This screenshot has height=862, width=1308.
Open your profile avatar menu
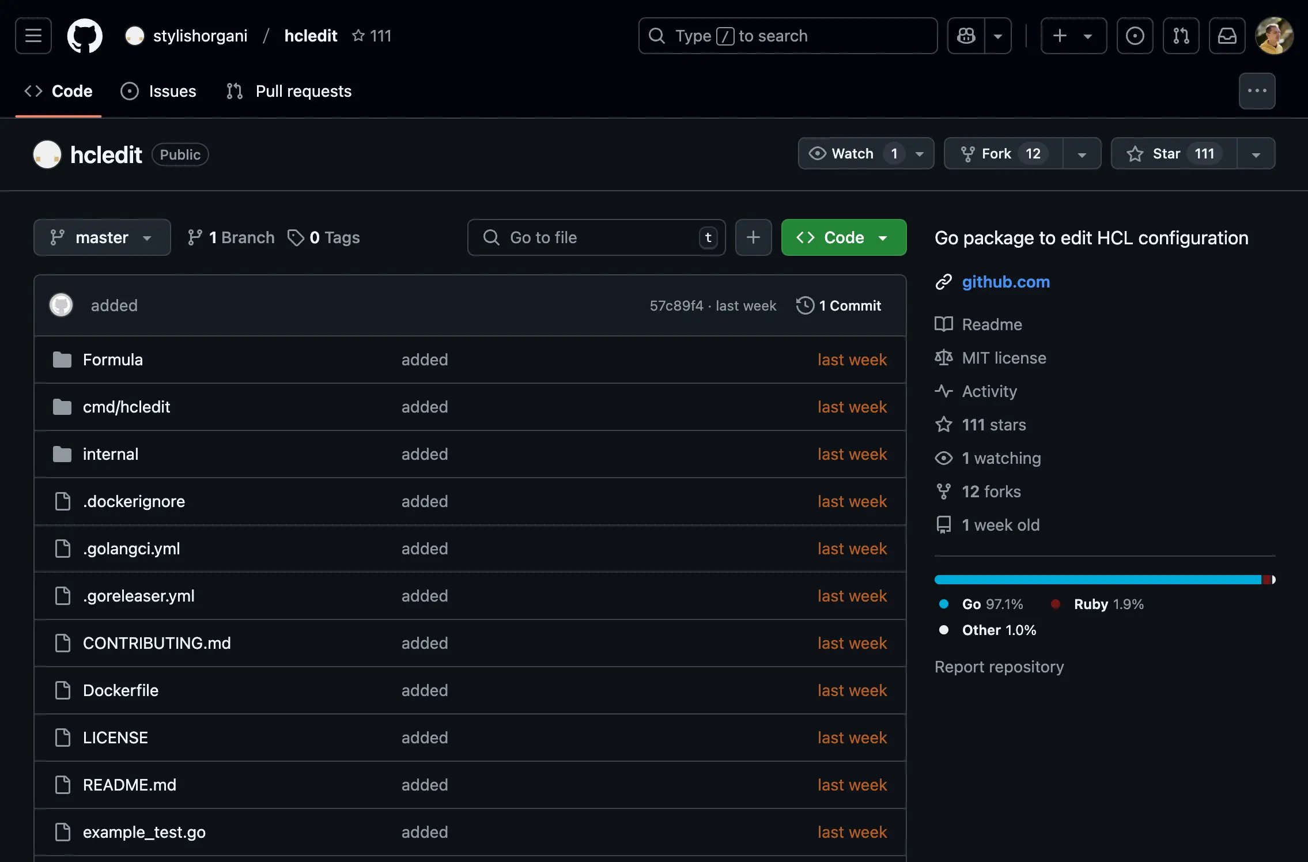pos(1273,36)
